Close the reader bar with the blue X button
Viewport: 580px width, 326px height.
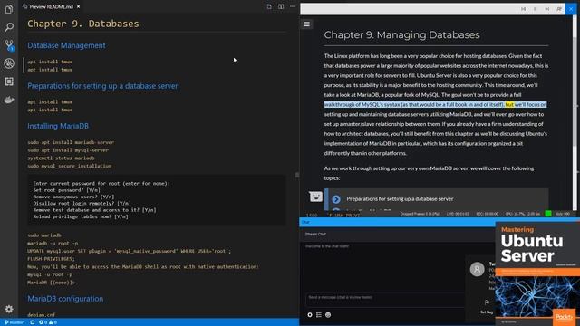[x=571, y=9]
